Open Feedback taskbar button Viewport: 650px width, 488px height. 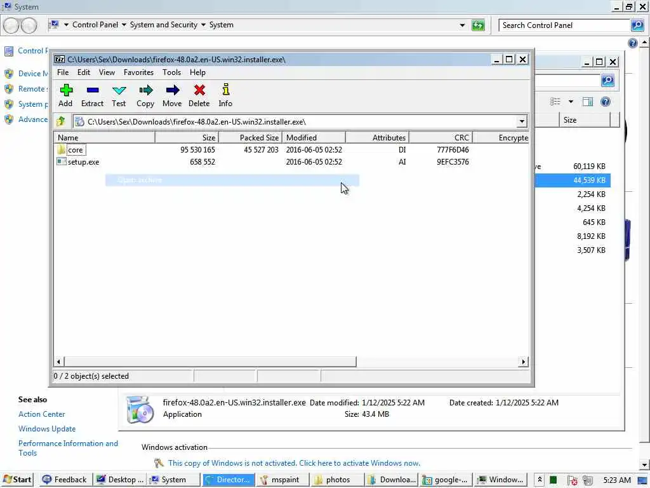pos(65,480)
